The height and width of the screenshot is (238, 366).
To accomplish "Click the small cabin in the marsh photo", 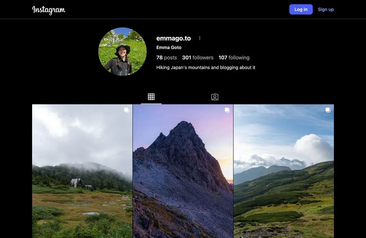I will click(76, 183).
